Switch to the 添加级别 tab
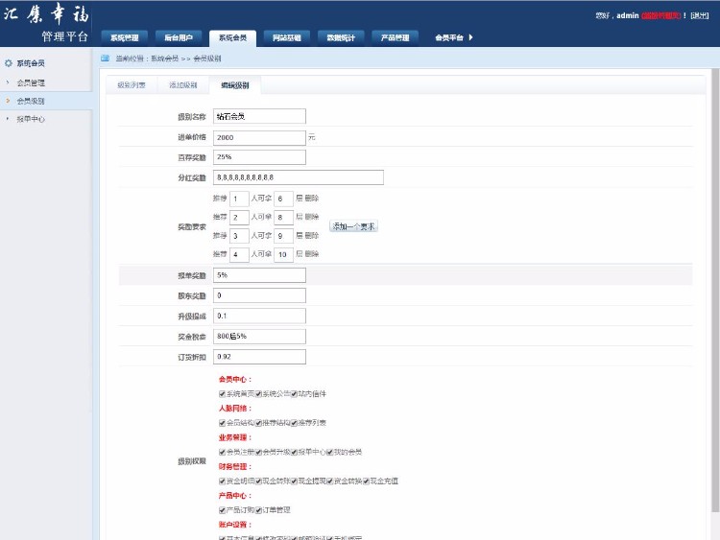Image resolution: width=720 pixels, height=540 pixels. pos(183,85)
